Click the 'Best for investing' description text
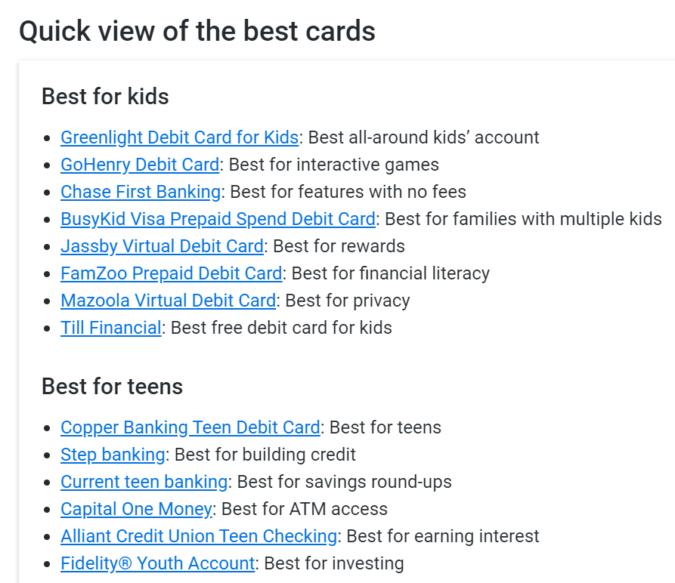675x583 pixels. (334, 563)
